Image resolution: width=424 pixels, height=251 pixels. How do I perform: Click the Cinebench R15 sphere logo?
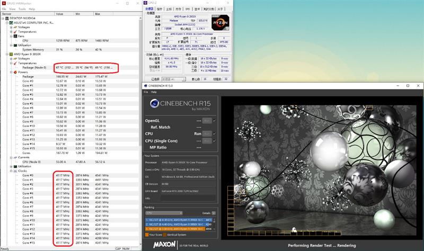[x=154, y=103]
